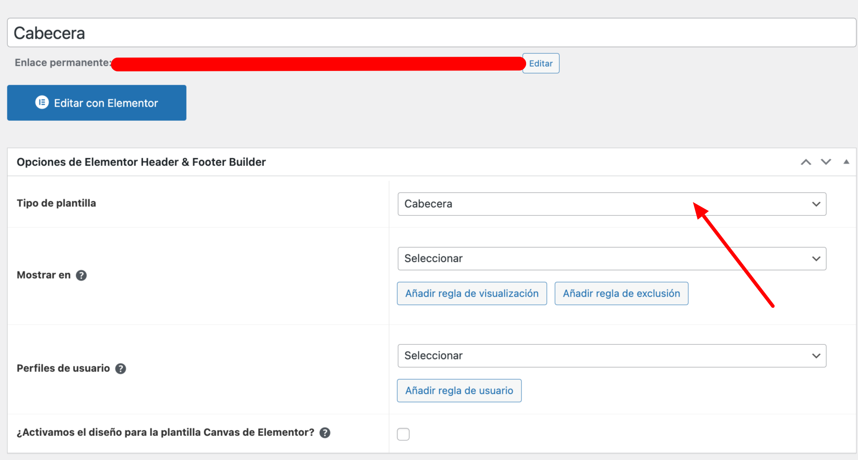
Task: Enable the Canvas de Elementor layout checkbox
Action: [x=403, y=434]
